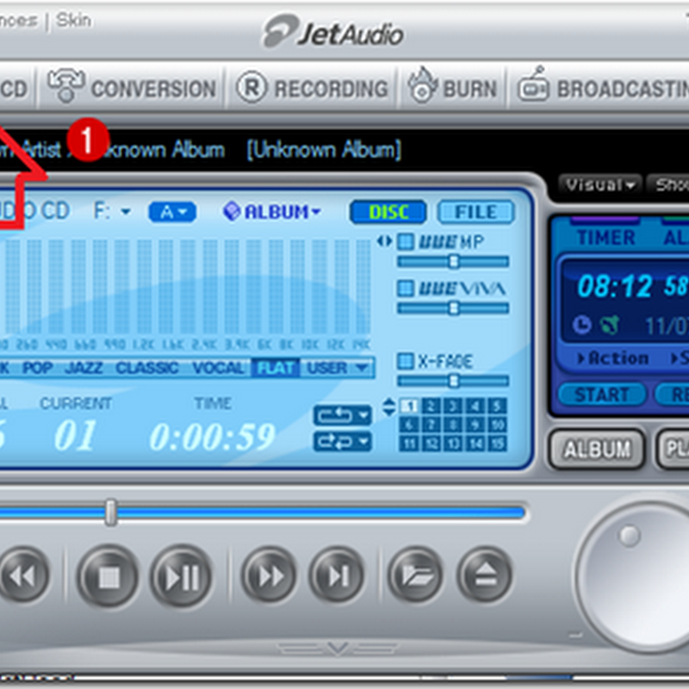Screen dimensions: 689x689
Task: Open the CONVERSION tab
Action: tap(132, 88)
